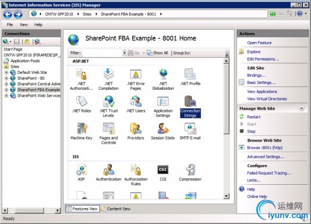311x224 pixels.
Task: Expand the SharePoint Web Services node
Action: click(6, 96)
